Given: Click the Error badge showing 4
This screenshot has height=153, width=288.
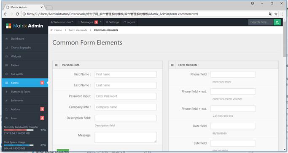Looking at the screenshot, I should pyautogui.click(x=42, y=118).
